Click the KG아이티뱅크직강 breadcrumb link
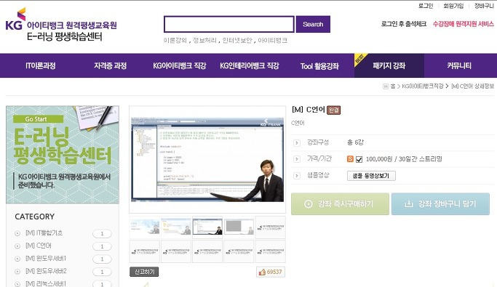497x287 pixels. click(423, 86)
